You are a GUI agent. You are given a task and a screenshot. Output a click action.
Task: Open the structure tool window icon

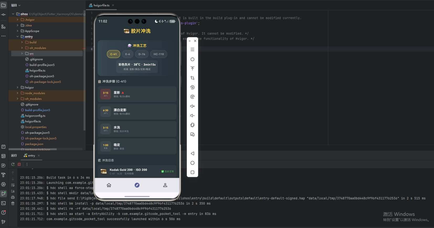point(3,27)
